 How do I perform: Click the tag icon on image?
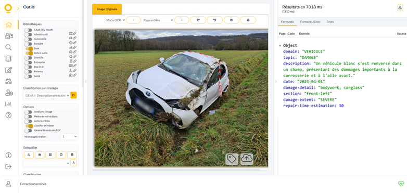232,159
